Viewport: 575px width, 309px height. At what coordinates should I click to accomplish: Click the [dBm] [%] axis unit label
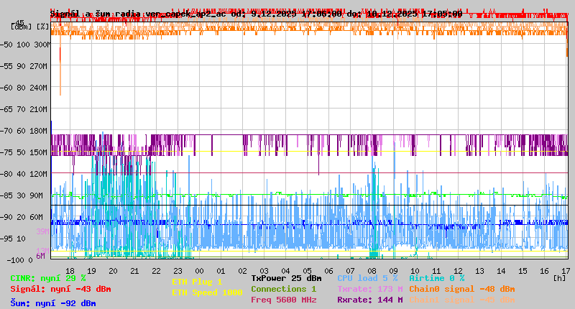coord(30,26)
